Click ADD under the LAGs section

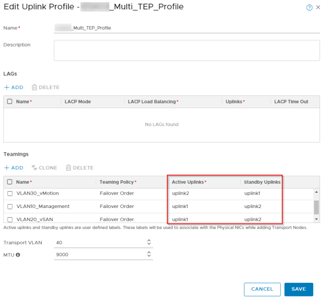pyautogui.click(x=14, y=87)
